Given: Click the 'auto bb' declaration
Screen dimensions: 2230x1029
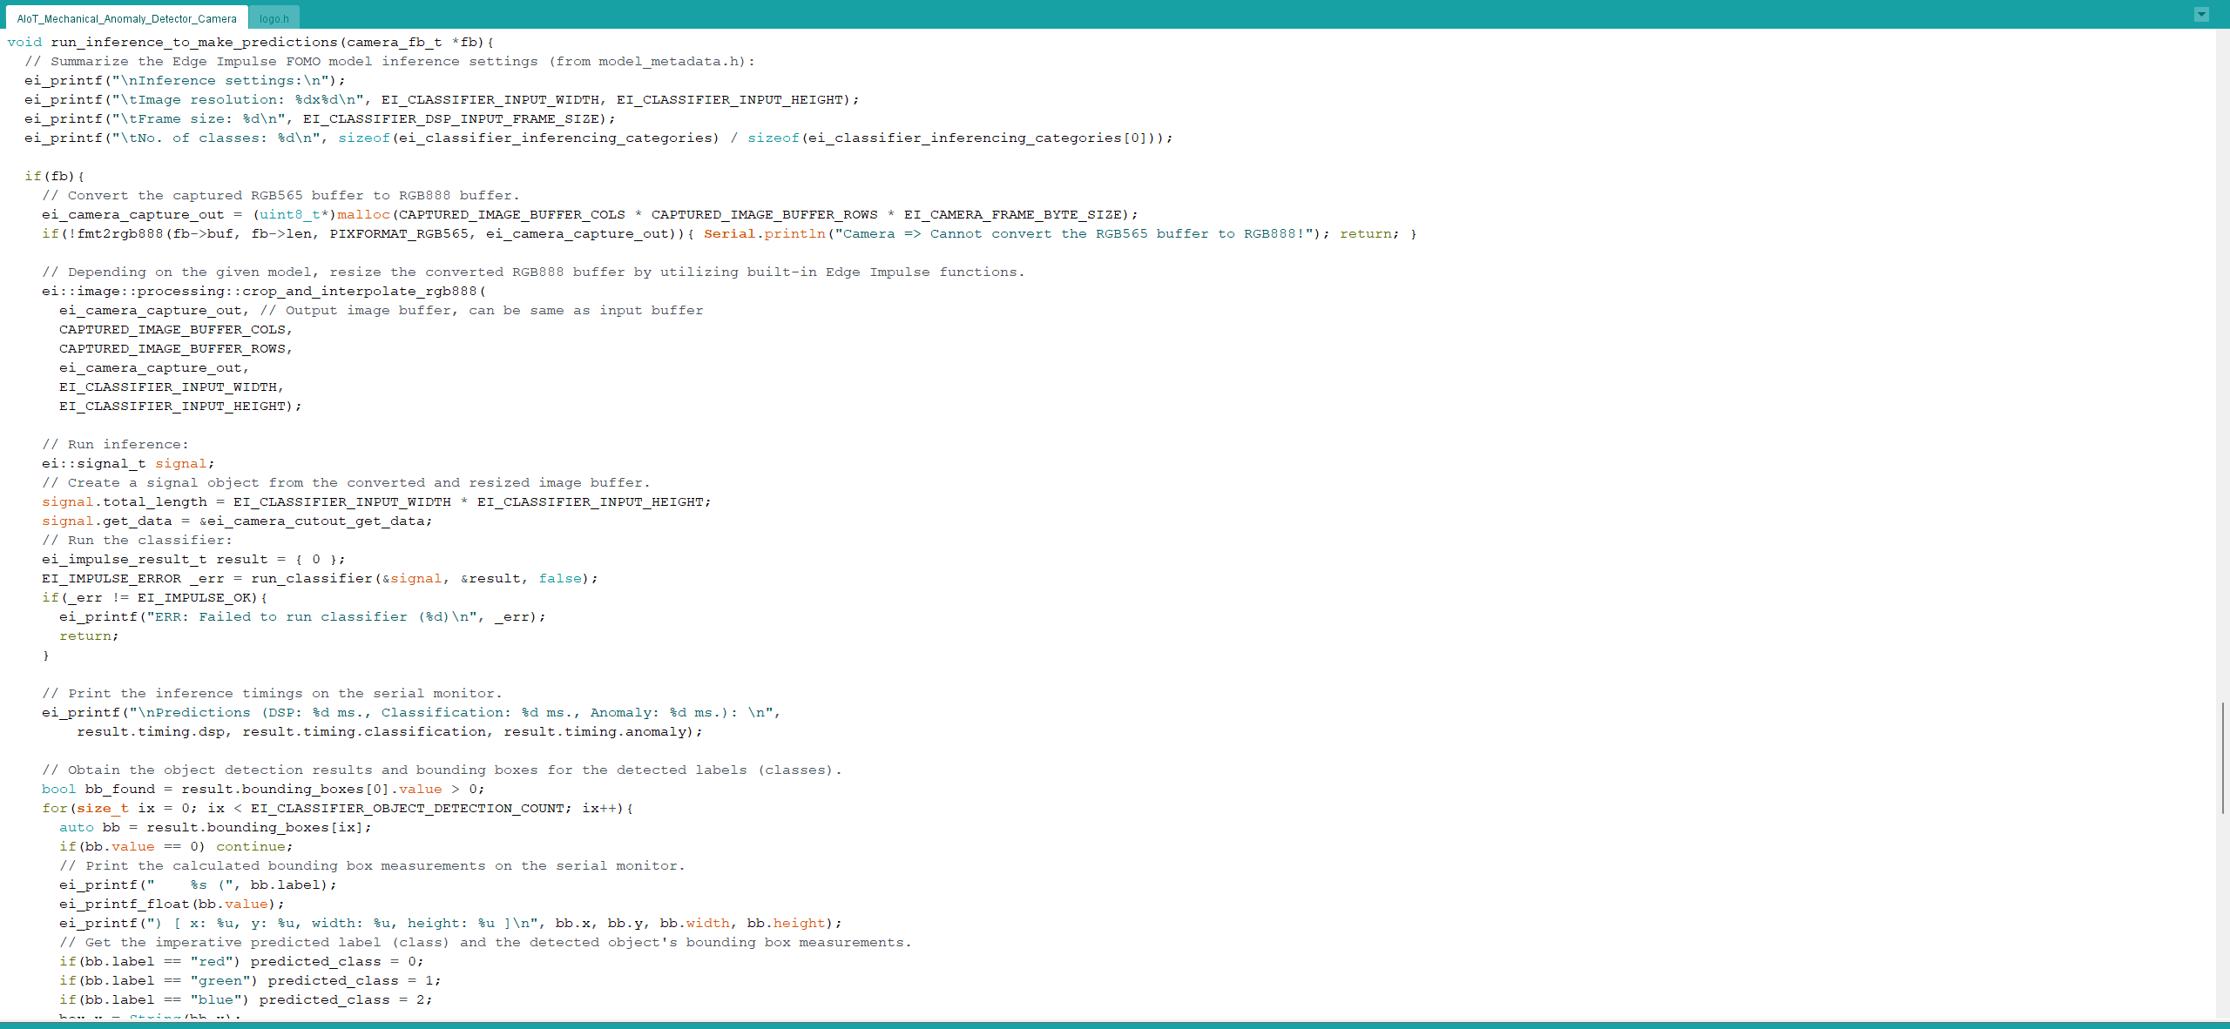Looking at the screenshot, I should pyautogui.click(x=89, y=827).
